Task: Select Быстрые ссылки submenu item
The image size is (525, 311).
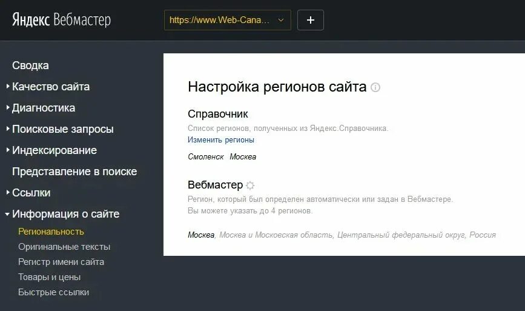Action: [53, 292]
